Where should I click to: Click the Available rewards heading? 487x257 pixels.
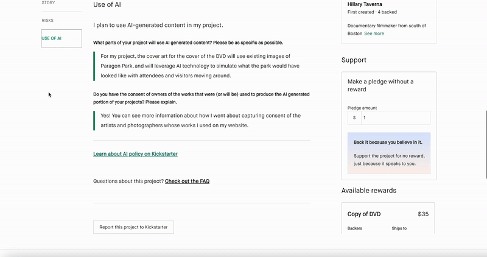(368, 191)
